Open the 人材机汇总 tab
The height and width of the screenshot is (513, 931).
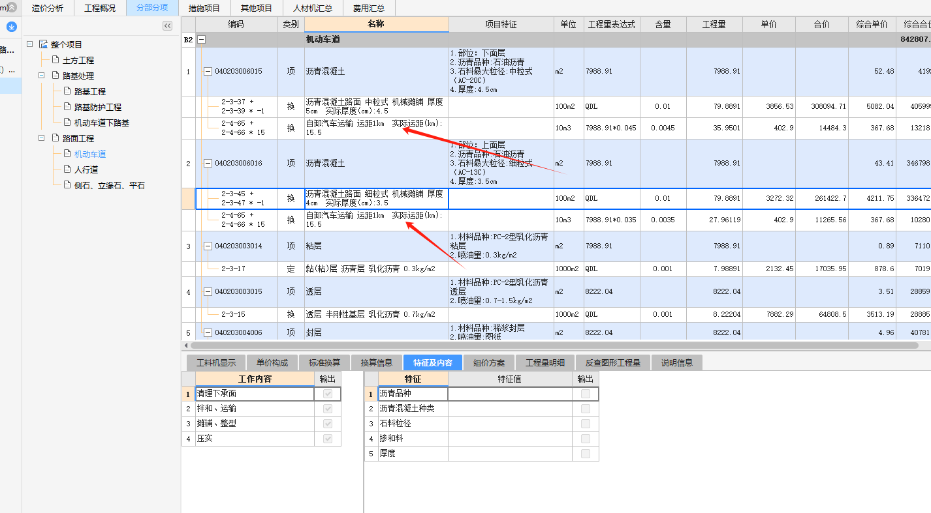click(x=313, y=8)
